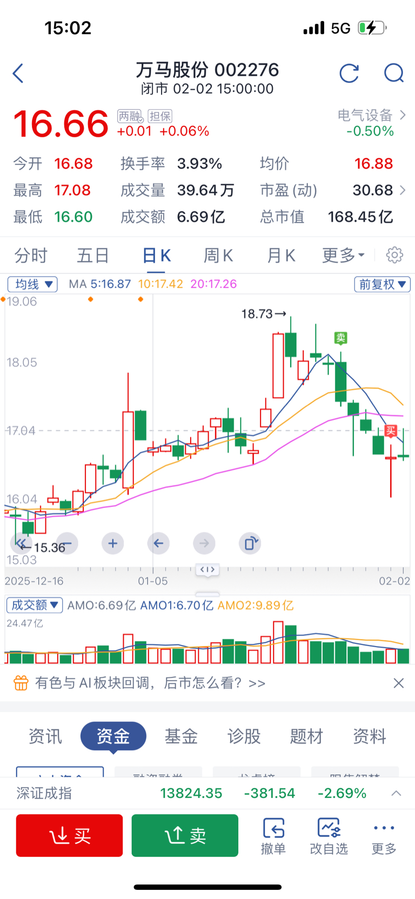Zoom in chart with plus icon
The width and height of the screenshot is (415, 899).
click(112, 543)
